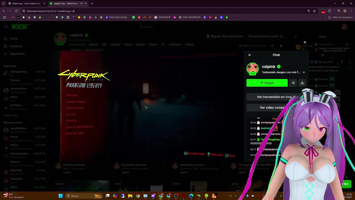Select the Español tag
The height and width of the screenshot is (200, 355).
(x=115, y=44)
